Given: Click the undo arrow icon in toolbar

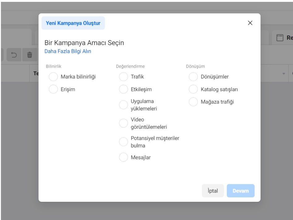Looking at the screenshot, I should pos(14,55).
